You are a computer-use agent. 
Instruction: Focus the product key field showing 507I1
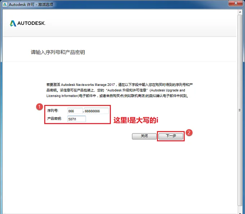click(x=76, y=119)
